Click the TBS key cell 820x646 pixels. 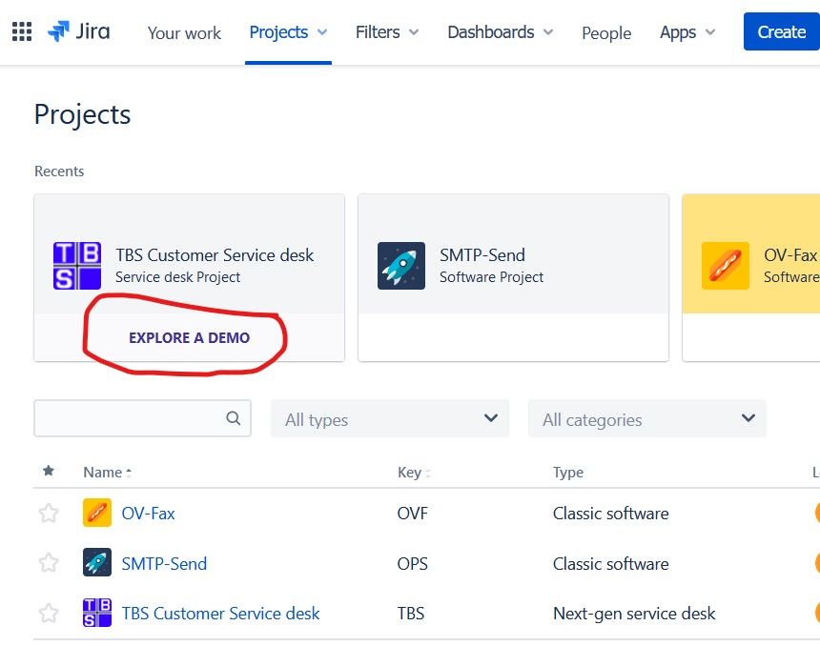click(x=411, y=613)
